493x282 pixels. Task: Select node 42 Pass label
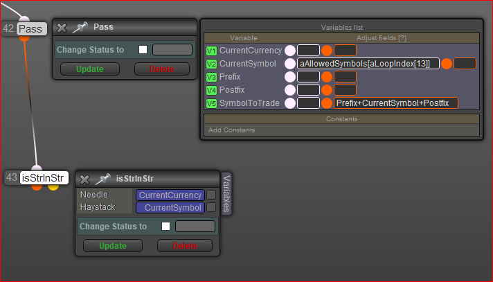click(x=30, y=29)
